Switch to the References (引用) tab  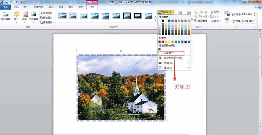click(x=51, y=7)
